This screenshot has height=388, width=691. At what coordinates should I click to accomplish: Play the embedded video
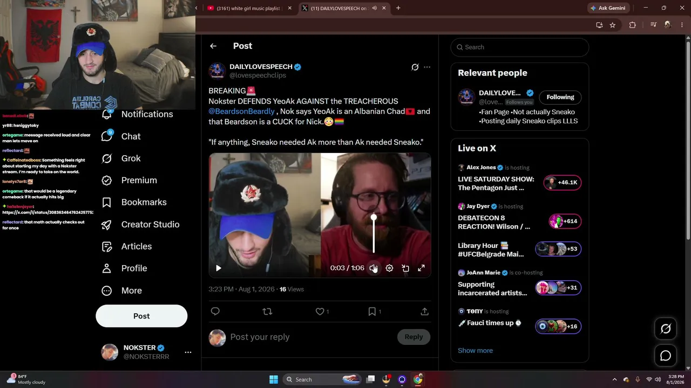(x=218, y=268)
